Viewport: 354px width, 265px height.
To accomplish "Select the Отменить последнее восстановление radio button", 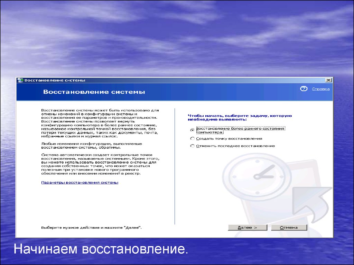I will point(192,146).
